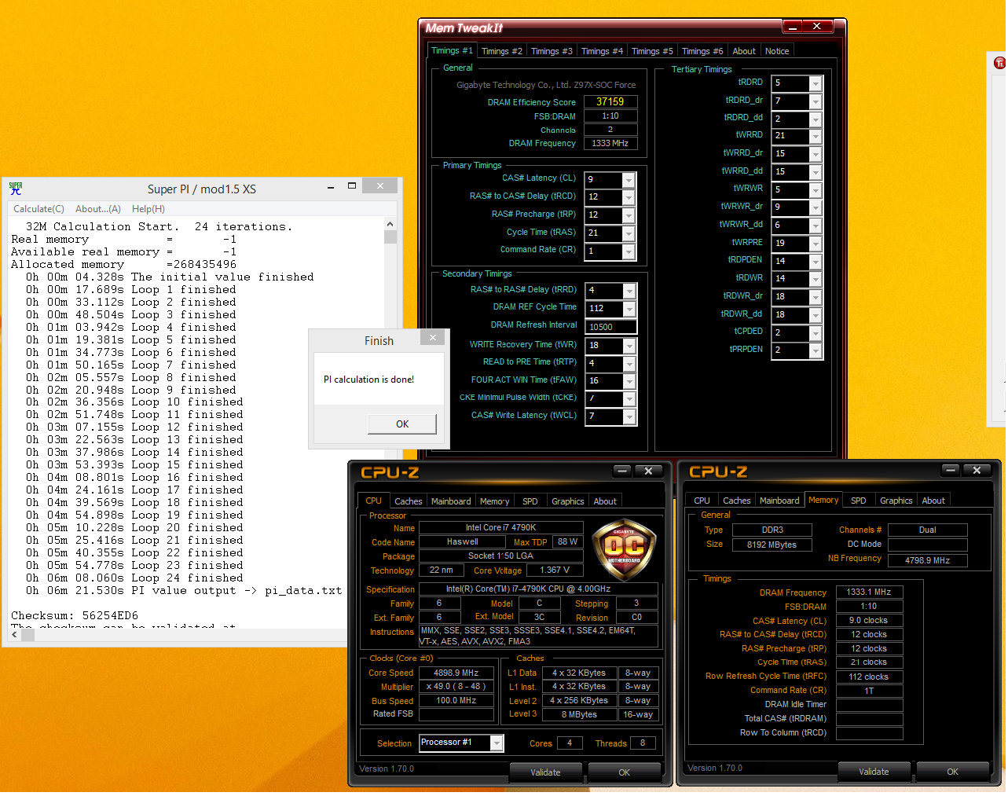Open the tPRPDEN tertiary timing dropdown
1008x796 pixels.
click(816, 351)
